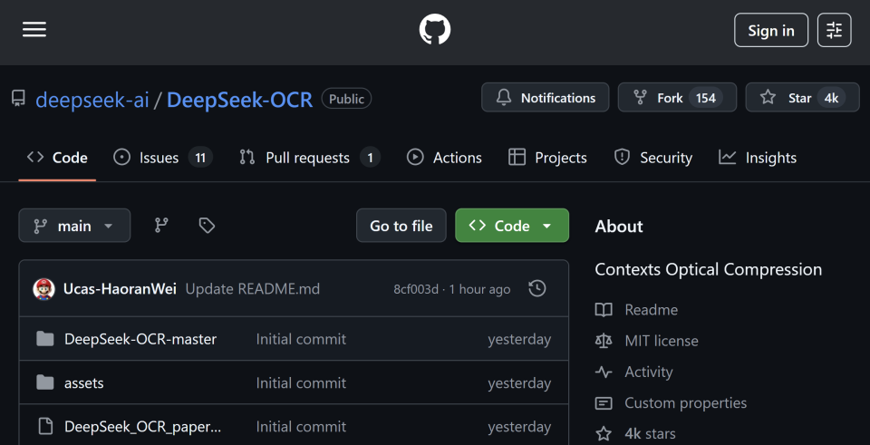The height and width of the screenshot is (445, 870).
Task: View branches icon next to main
Action: (x=161, y=226)
